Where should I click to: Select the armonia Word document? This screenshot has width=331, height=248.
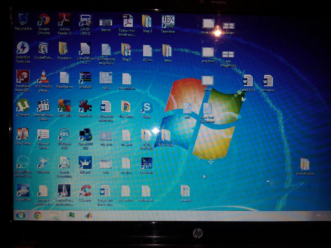point(268,81)
